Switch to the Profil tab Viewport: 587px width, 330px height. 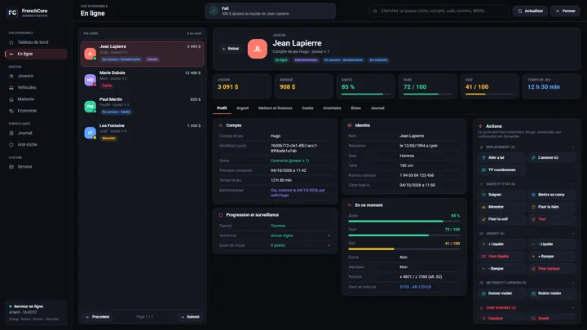(222, 108)
